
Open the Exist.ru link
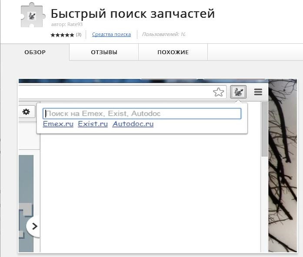pos(93,124)
